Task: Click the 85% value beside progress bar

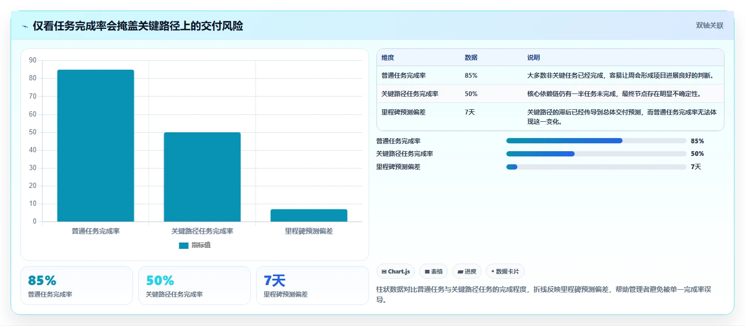Action: 697,141
